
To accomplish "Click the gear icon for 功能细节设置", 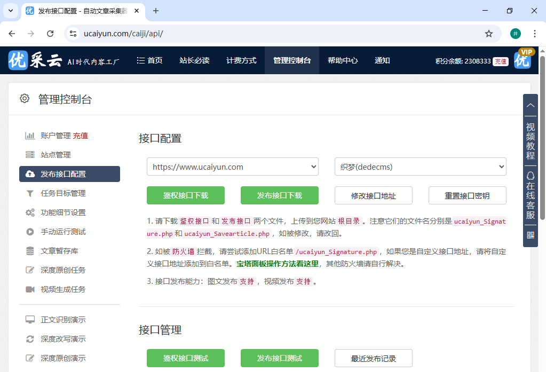I will pyautogui.click(x=30, y=212).
